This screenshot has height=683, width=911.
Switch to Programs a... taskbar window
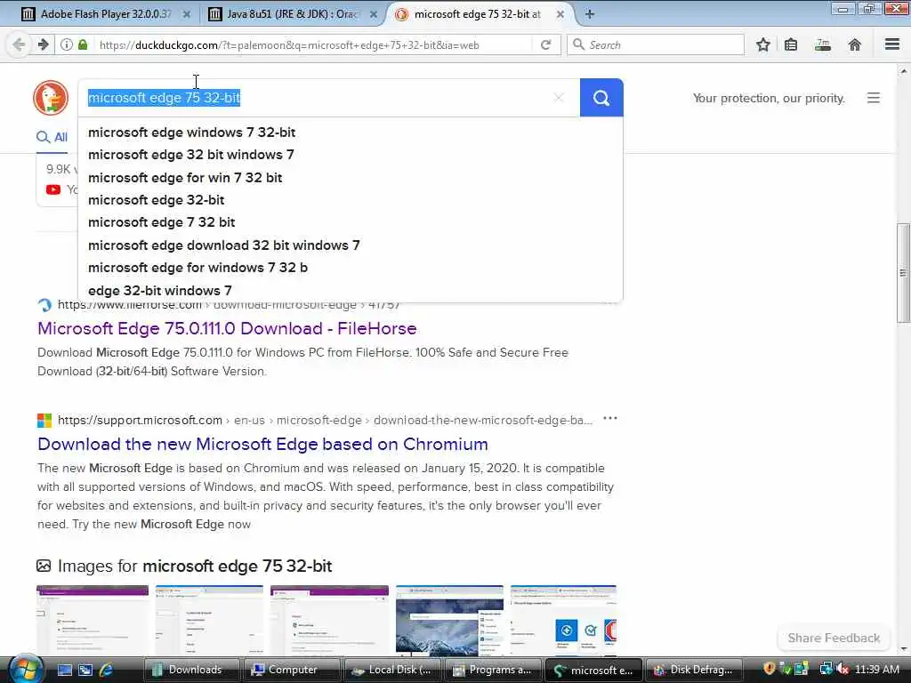tap(492, 670)
